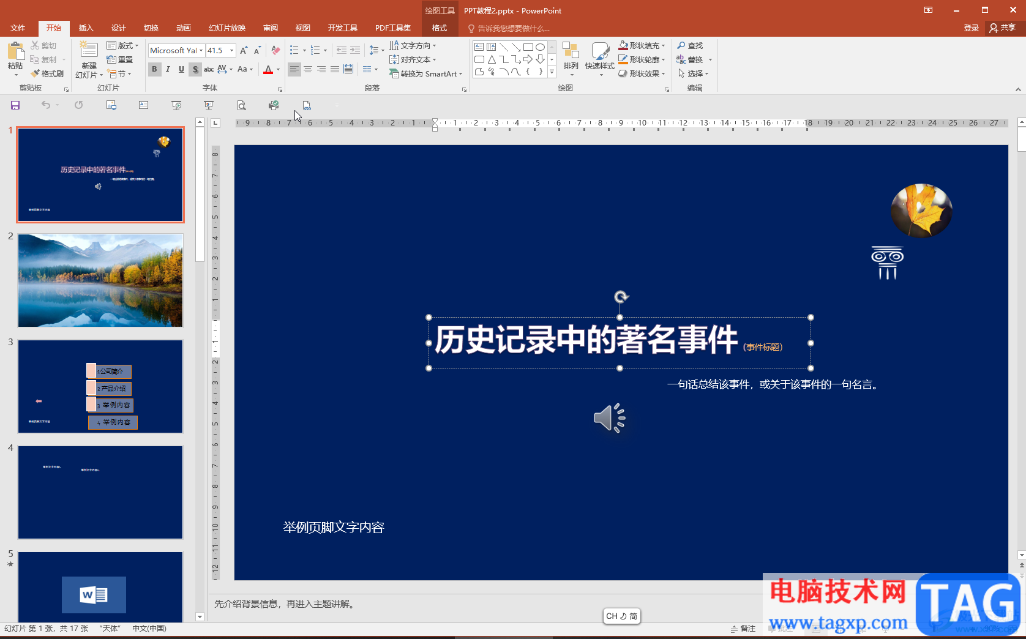This screenshot has height=639, width=1026.
Task: Select slide 2 mountain lake thumbnail
Action: pyautogui.click(x=100, y=280)
